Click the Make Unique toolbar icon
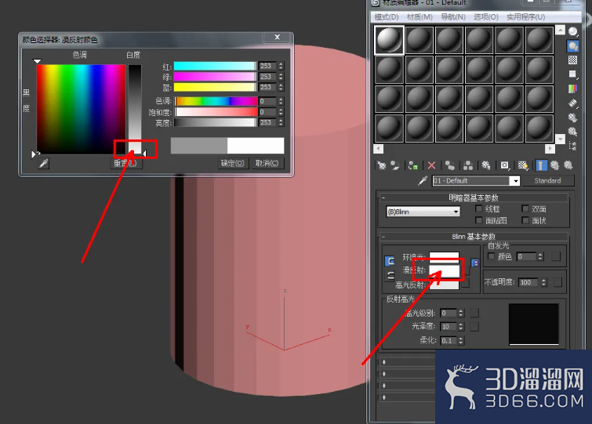 tap(468, 165)
